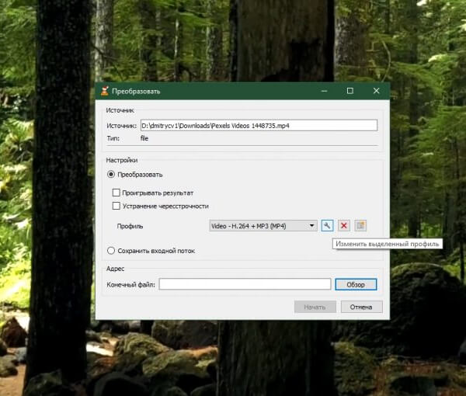Open the Профиль dropdown showing Video - H.264 + MP3
Viewport: 466px width, 396px height.
tap(263, 226)
